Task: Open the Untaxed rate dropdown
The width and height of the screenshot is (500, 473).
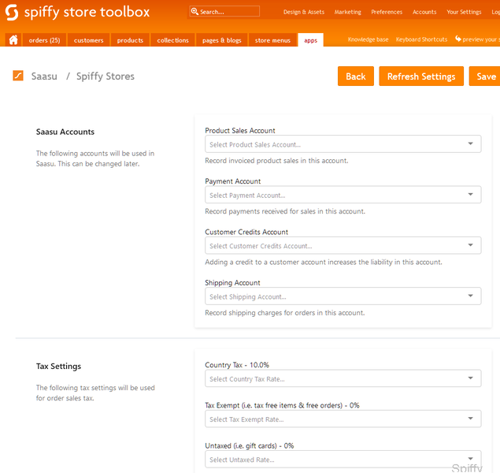Action: (343, 459)
